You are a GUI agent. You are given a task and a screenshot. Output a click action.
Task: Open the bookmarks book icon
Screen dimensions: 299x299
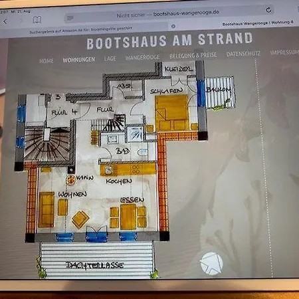[37, 20]
